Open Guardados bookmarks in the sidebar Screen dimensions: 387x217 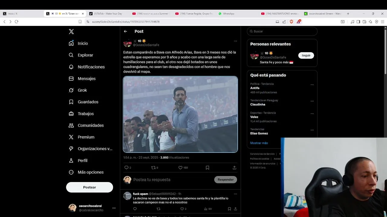click(83, 102)
